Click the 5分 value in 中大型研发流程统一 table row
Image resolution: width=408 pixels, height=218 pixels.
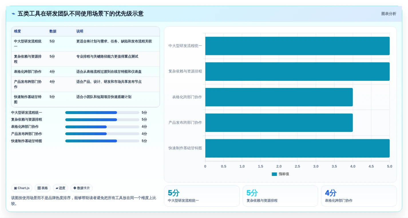pyautogui.click(x=52, y=41)
